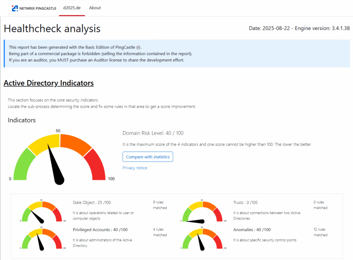Viewport: 353px width, 260px height.
Task: Click the Trusts : 0 /100 label
Action: tap(245, 202)
